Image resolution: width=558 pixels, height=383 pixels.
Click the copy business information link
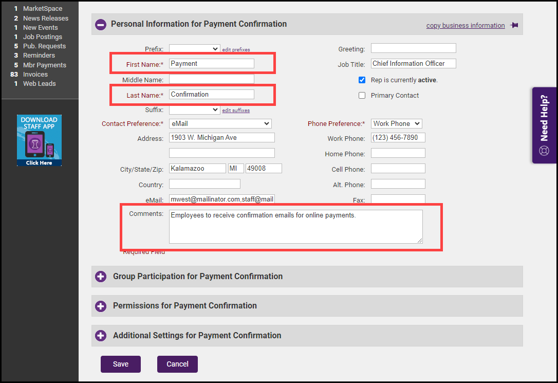click(466, 26)
